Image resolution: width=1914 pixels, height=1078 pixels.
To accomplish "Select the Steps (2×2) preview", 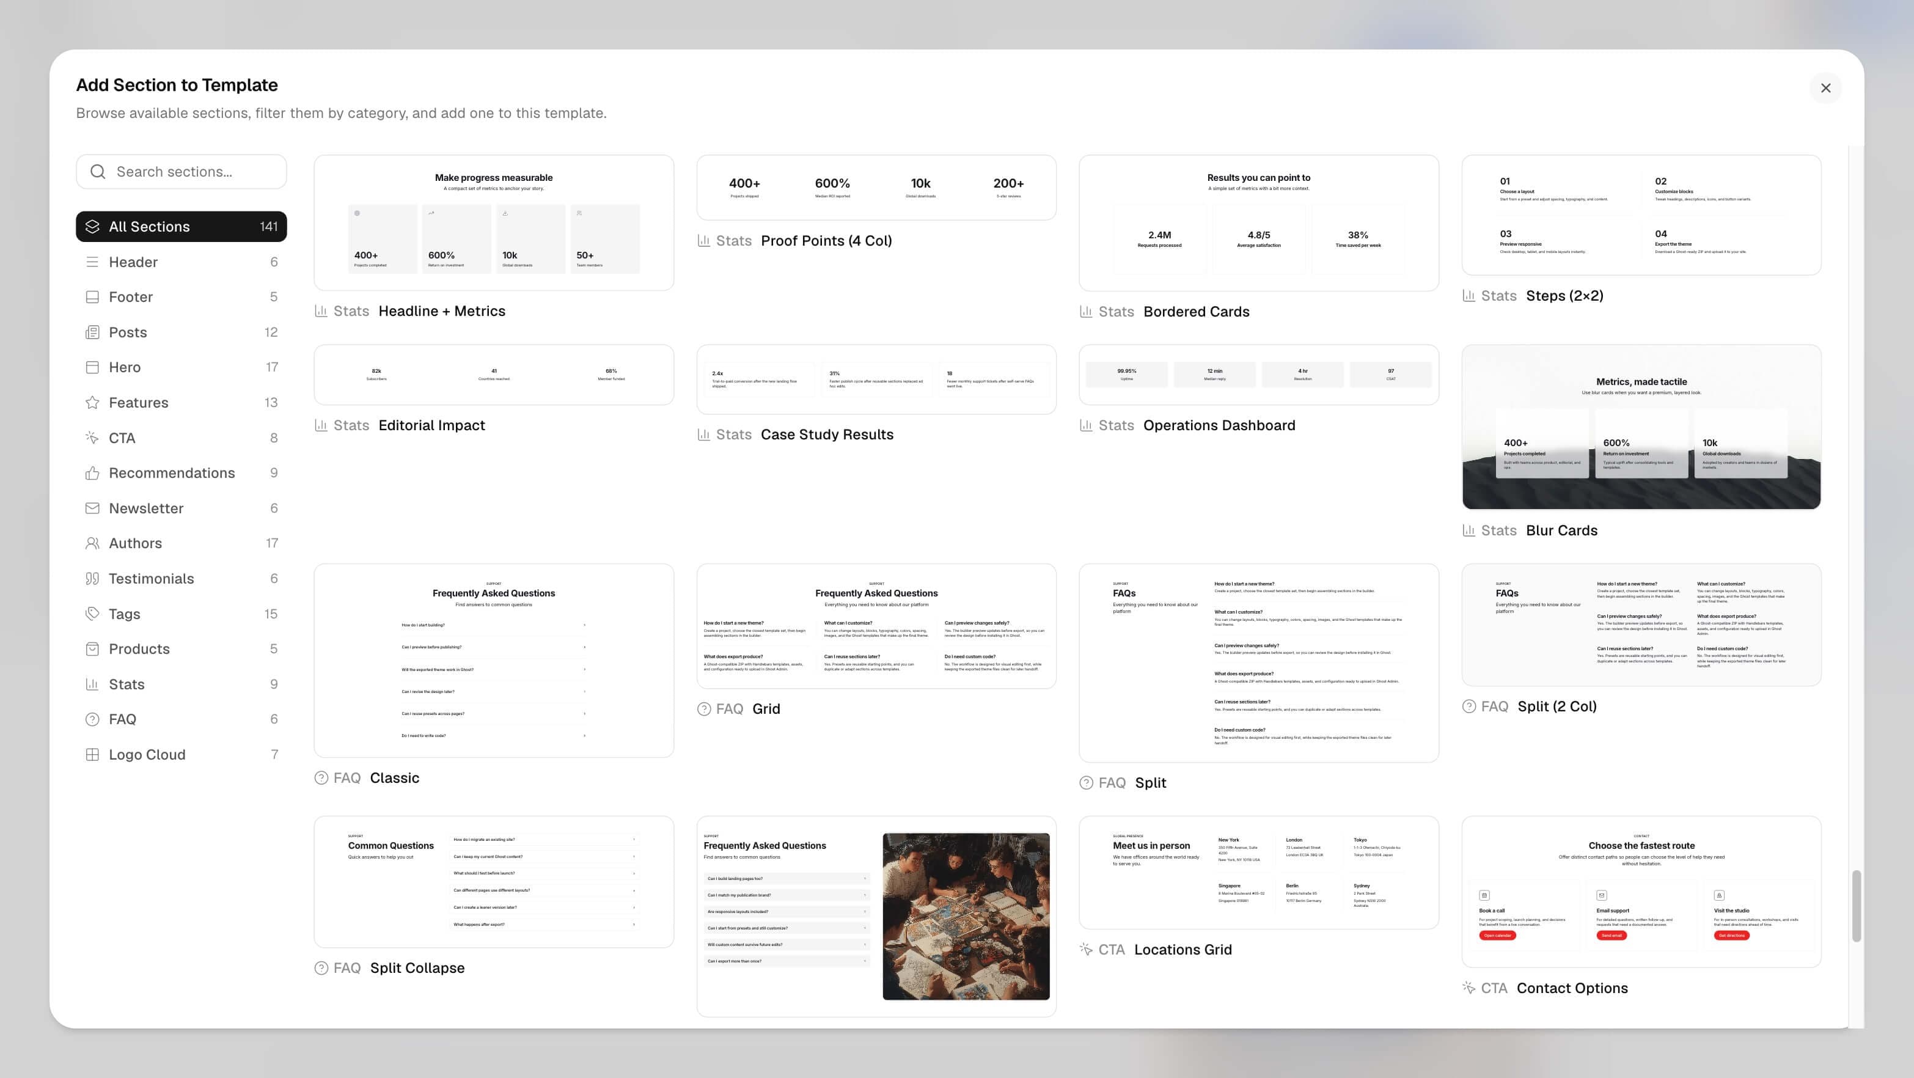I will (x=1641, y=215).
